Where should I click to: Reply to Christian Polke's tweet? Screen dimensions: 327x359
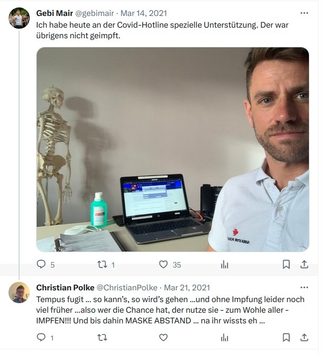coord(41,337)
